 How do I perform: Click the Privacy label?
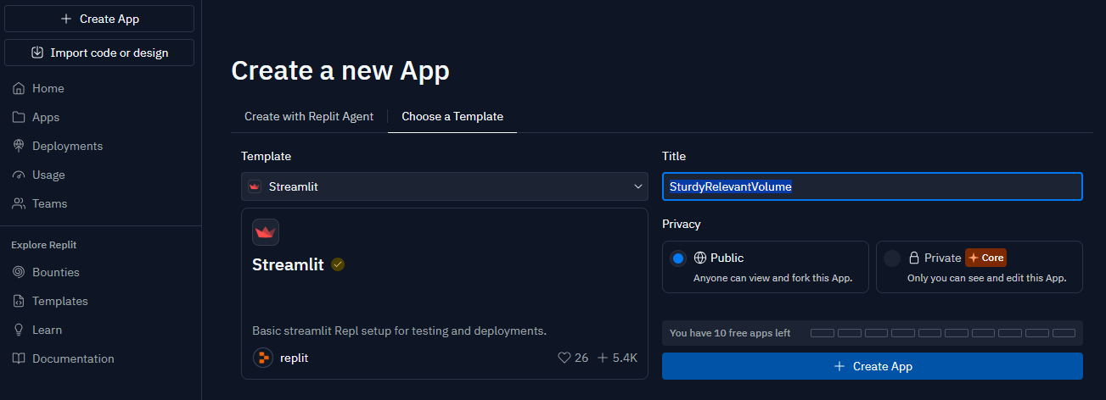pos(682,224)
